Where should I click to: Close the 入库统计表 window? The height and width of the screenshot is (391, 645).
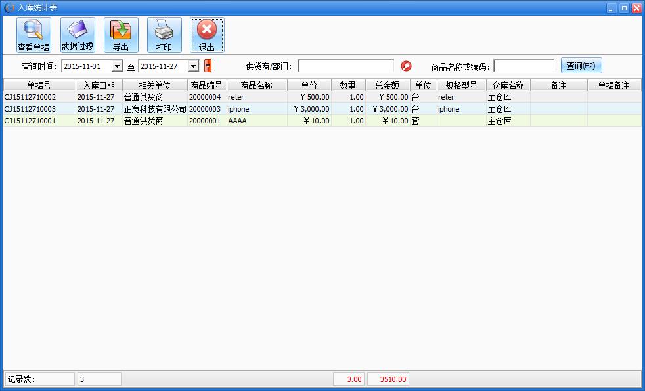[x=636, y=8]
